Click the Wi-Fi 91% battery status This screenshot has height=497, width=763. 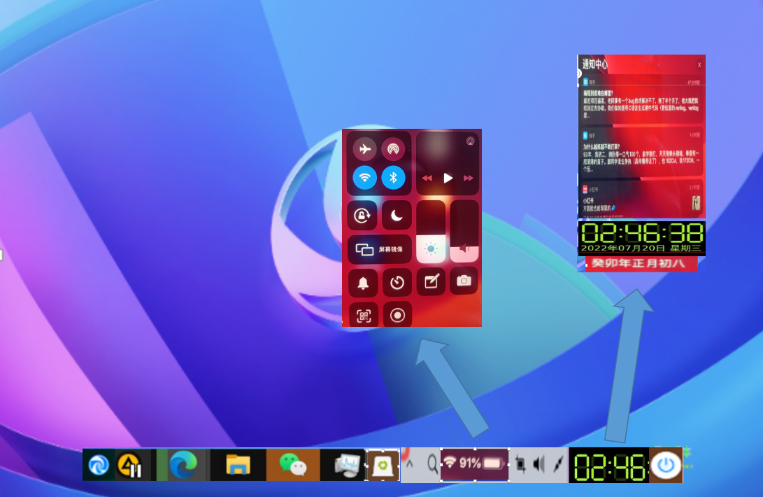point(475,463)
